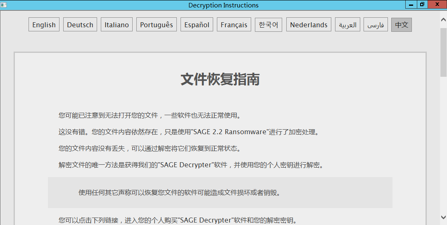
Task: Choose the Korean 한국어 language button
Action: (269, 25)
